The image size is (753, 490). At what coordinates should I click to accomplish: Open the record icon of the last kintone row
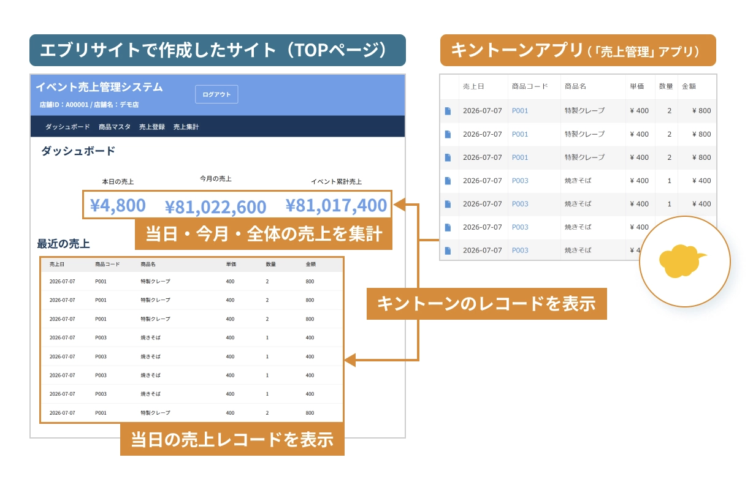pos(448,251)
